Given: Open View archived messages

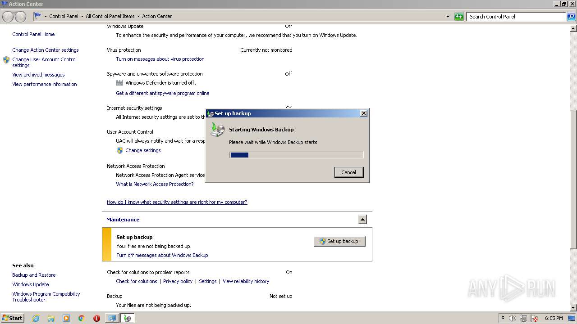Looking at the screenshot, I should pyautogui.click(x=38, y=75).
